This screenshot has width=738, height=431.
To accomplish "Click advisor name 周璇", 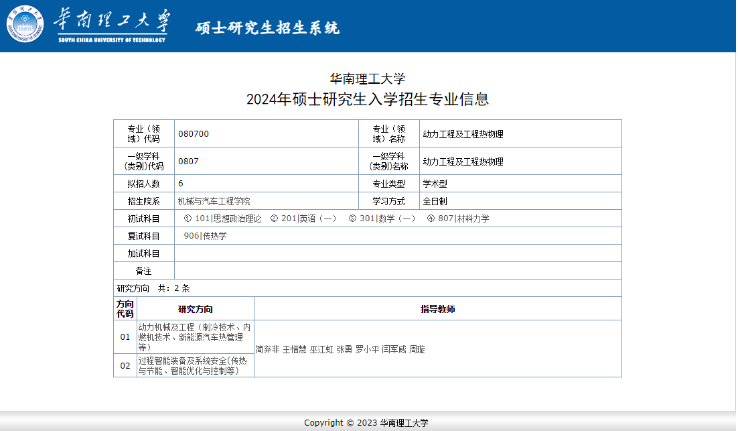I will coord(417,349).
